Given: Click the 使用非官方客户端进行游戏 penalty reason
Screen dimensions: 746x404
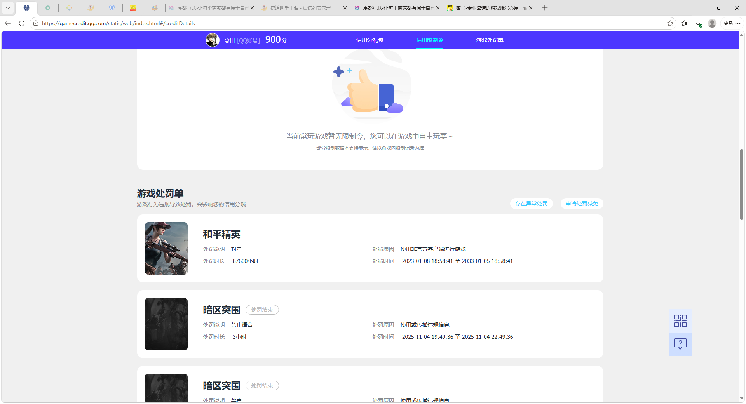Looking at the screenshot, I should (433, 249).
